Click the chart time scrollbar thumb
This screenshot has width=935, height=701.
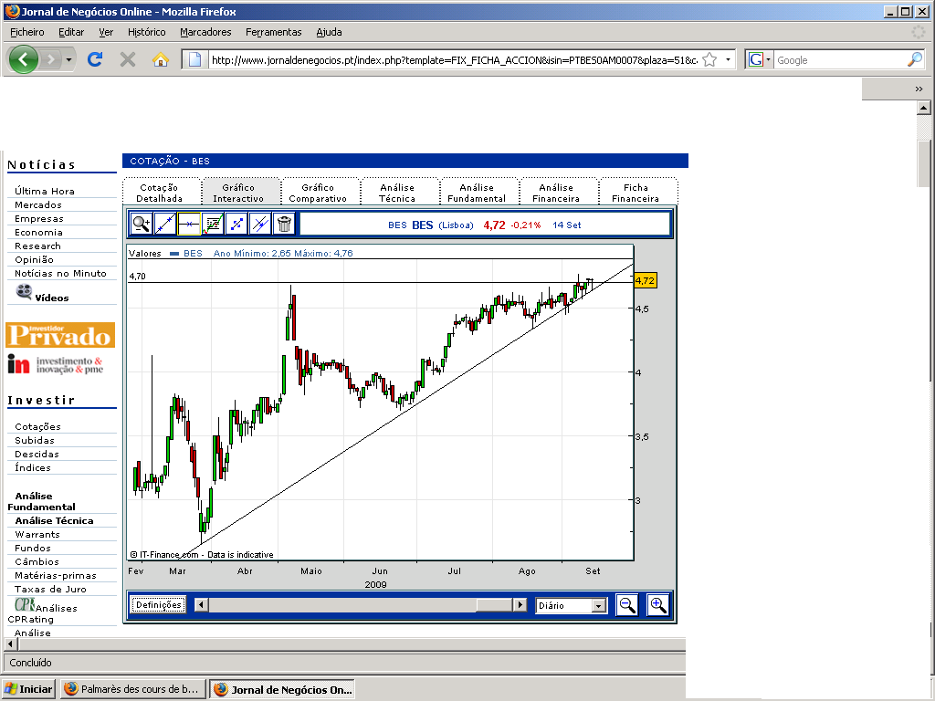495,605
